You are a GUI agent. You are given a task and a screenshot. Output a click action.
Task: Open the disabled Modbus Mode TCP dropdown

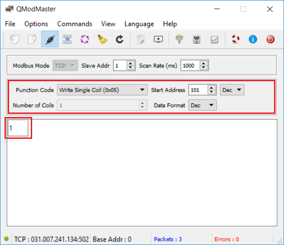point(65,65)
